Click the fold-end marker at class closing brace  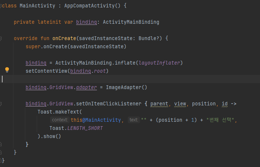(1, 160)
